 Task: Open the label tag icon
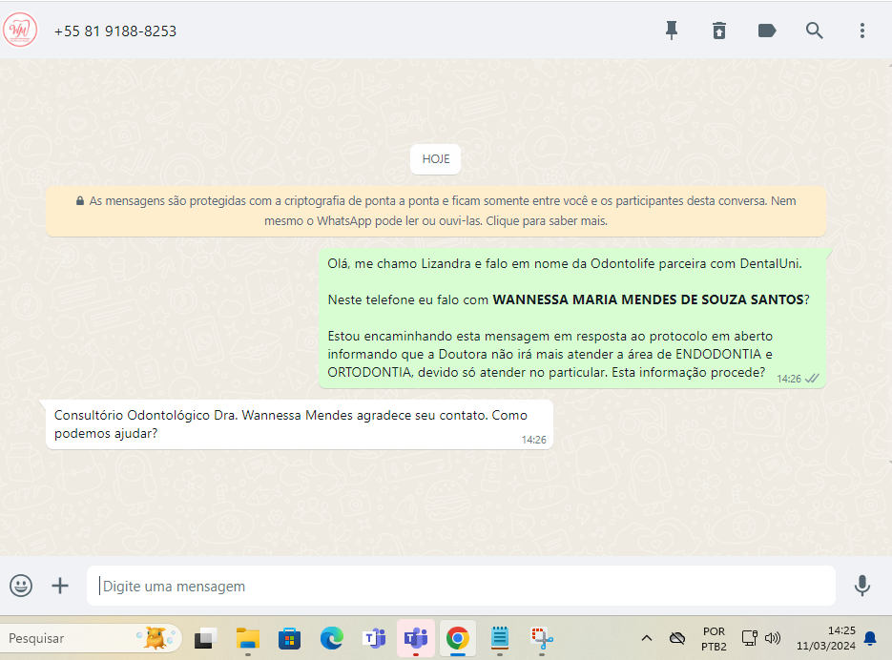click(767, 31)
